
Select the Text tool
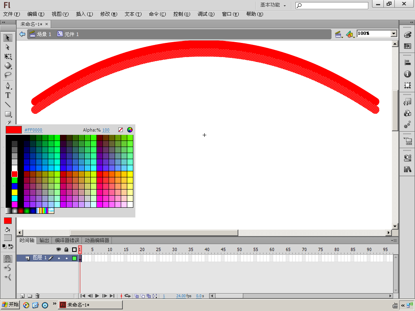[x=8, y=95]
